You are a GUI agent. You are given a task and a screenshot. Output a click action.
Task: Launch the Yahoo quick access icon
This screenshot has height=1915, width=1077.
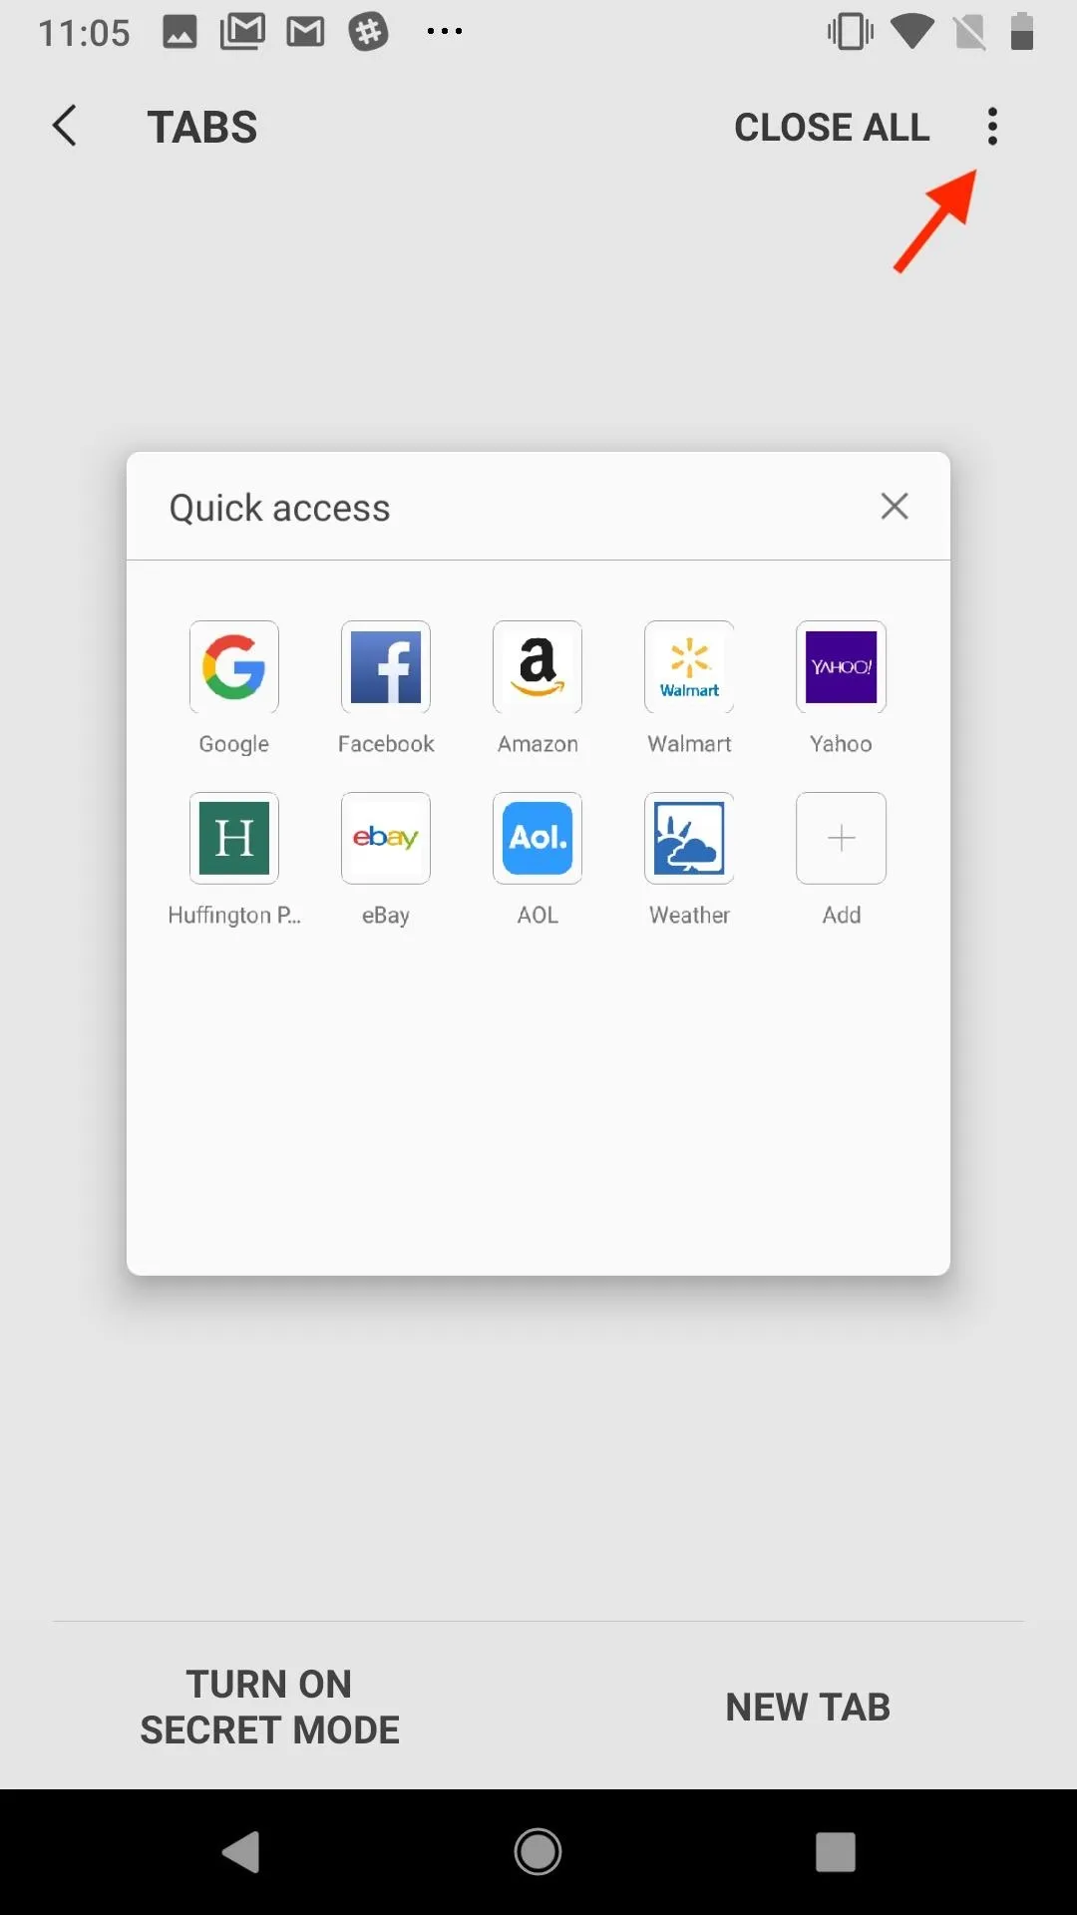point(841,667)
